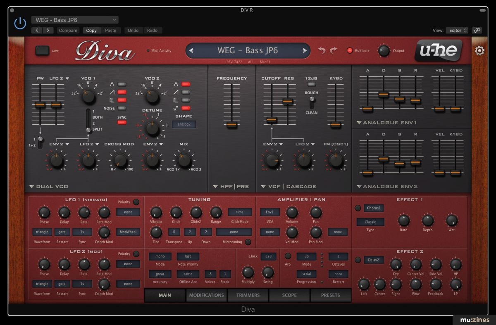Image resolution: width=496 pixels, height=325 pixels.
Task: Open the settings gear icon
Action: pyautogui.click(x=479, y=51)
